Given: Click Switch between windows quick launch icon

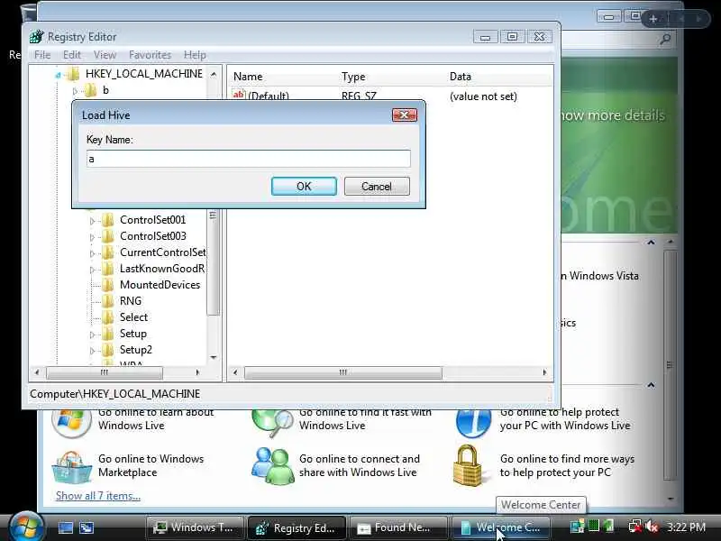Looking at the screenshot, I should 87,527.
